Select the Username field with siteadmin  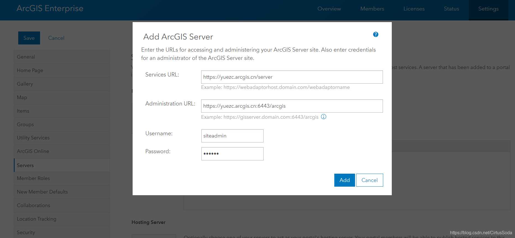pyautogui.click(x=232, y=136)
